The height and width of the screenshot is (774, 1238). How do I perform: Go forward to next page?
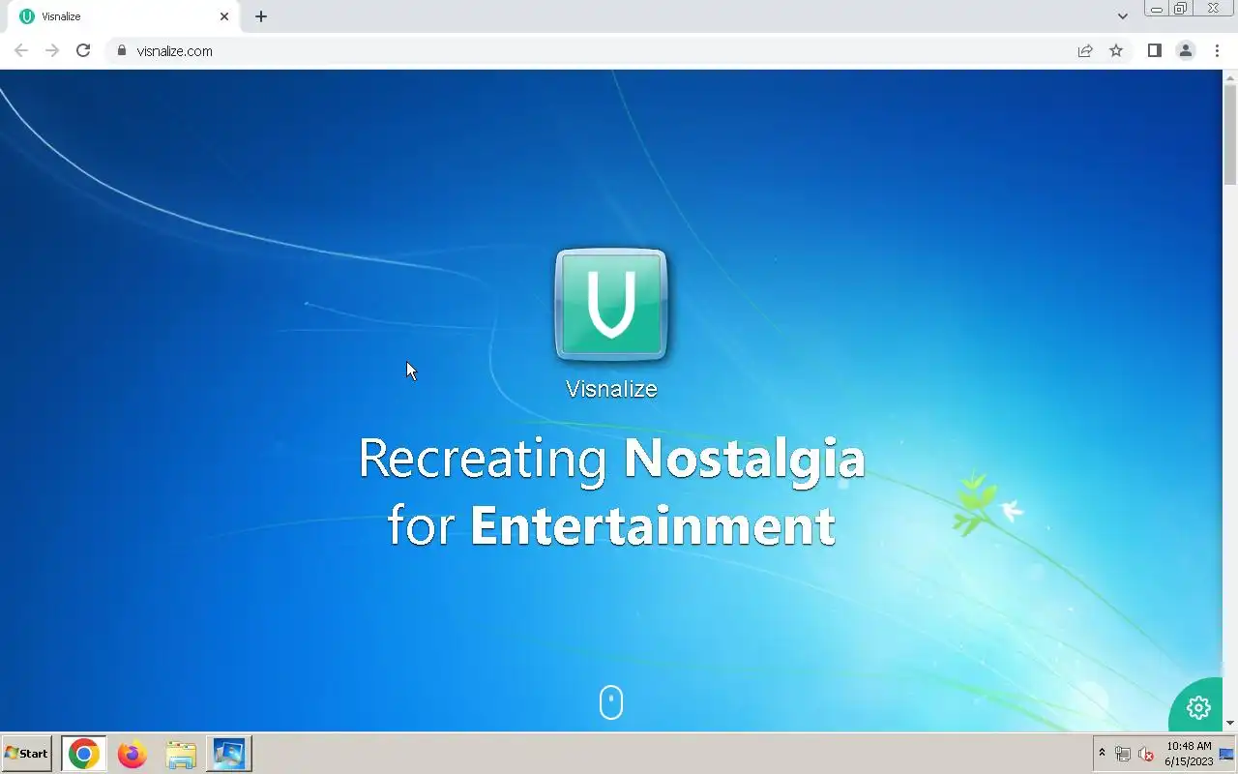pos(52,50)
